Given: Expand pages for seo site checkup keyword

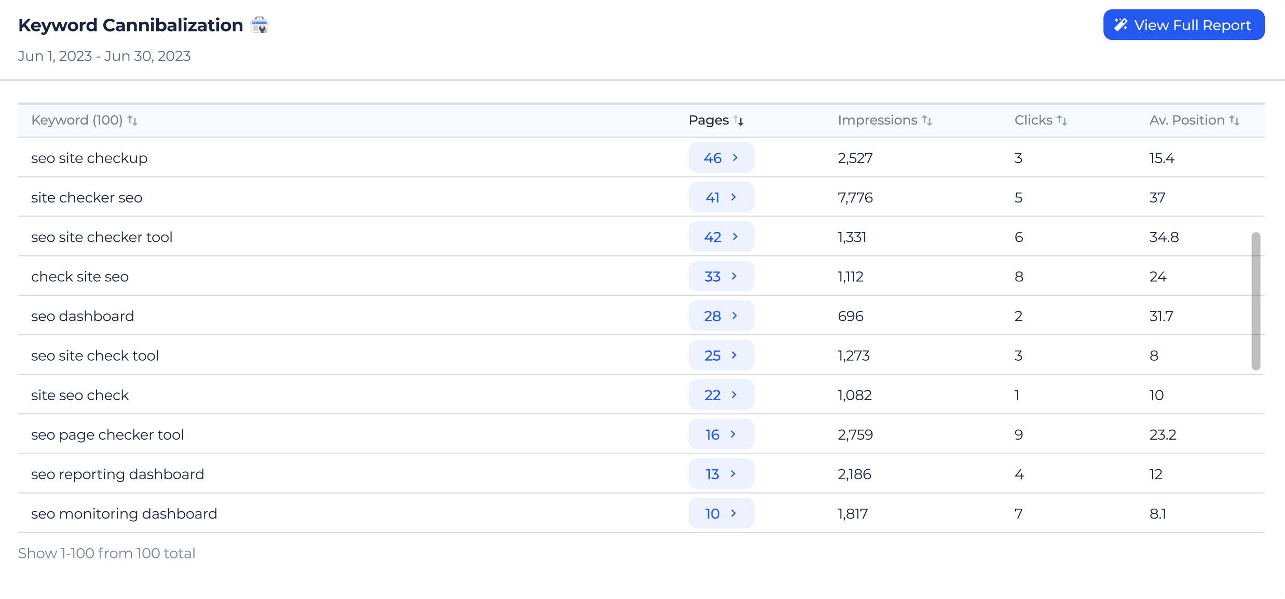Looking at the screenshot, I should tap(719, 157).
